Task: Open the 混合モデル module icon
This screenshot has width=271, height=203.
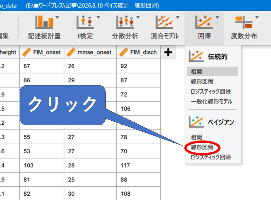Action: point(164,22)
